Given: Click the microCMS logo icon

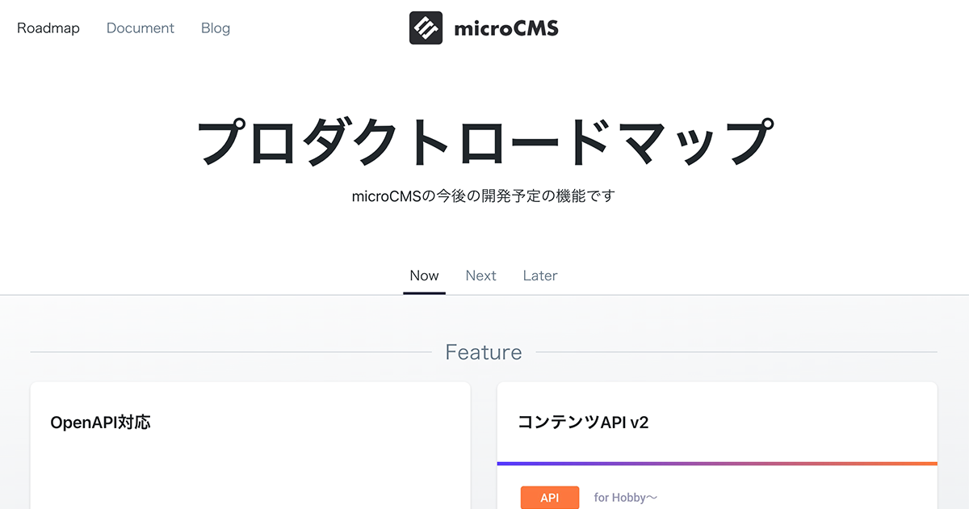Looking at the screenshot, I should [x=426, y=28].
